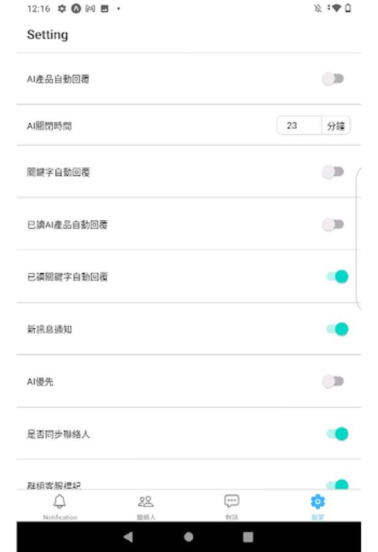Tap the Android home circle
This screenshot has width=378, height=552.
pos(189,537)
